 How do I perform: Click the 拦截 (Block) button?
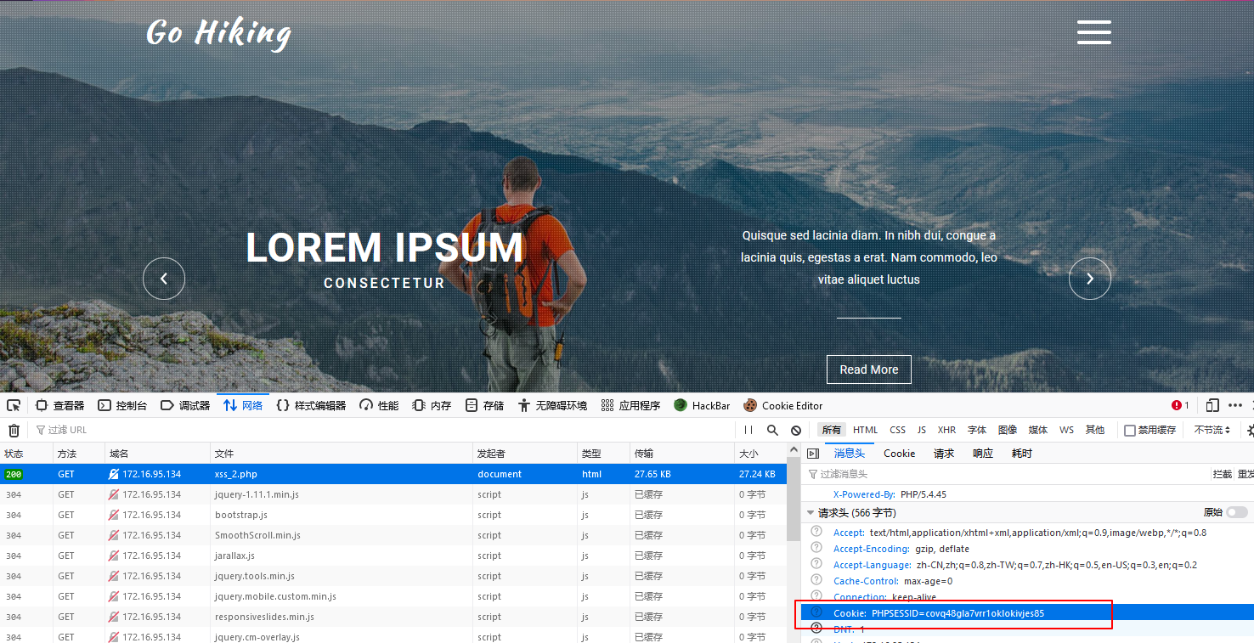(1222, 474)
